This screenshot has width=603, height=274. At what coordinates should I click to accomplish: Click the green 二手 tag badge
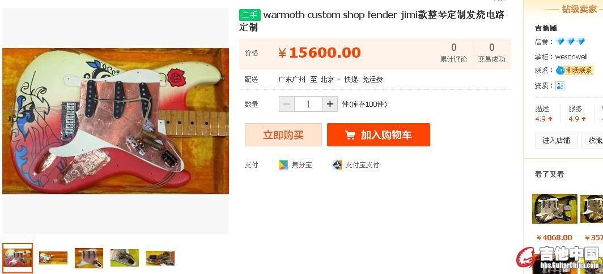pos(249,15)
